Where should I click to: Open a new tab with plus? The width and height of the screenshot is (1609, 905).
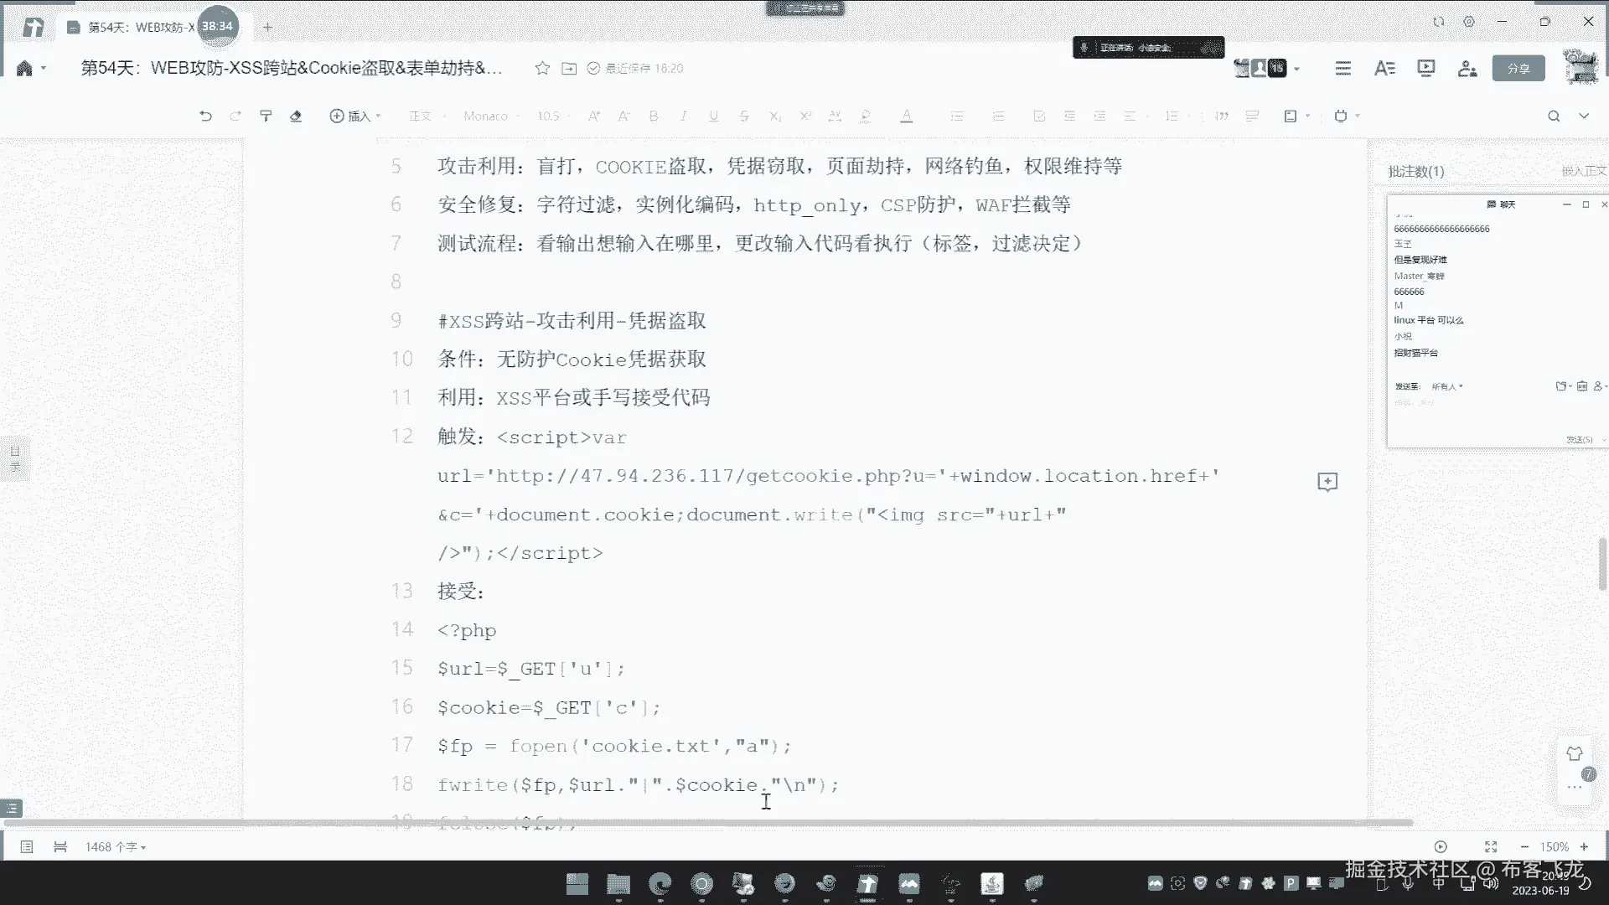coord(267,28)
